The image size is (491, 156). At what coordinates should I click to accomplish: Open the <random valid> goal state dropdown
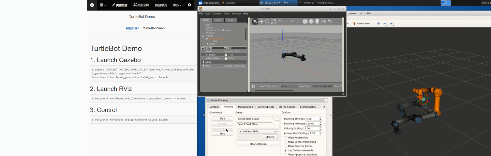[258, 131]
